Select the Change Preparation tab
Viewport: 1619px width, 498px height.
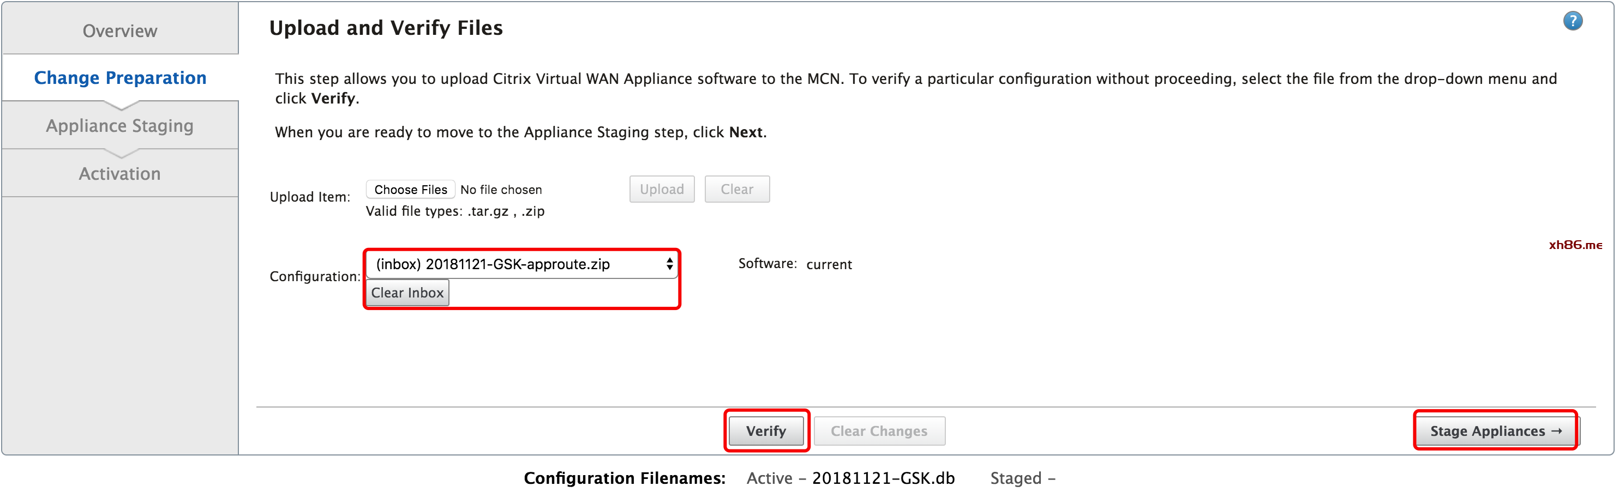(x=120, y=77)
